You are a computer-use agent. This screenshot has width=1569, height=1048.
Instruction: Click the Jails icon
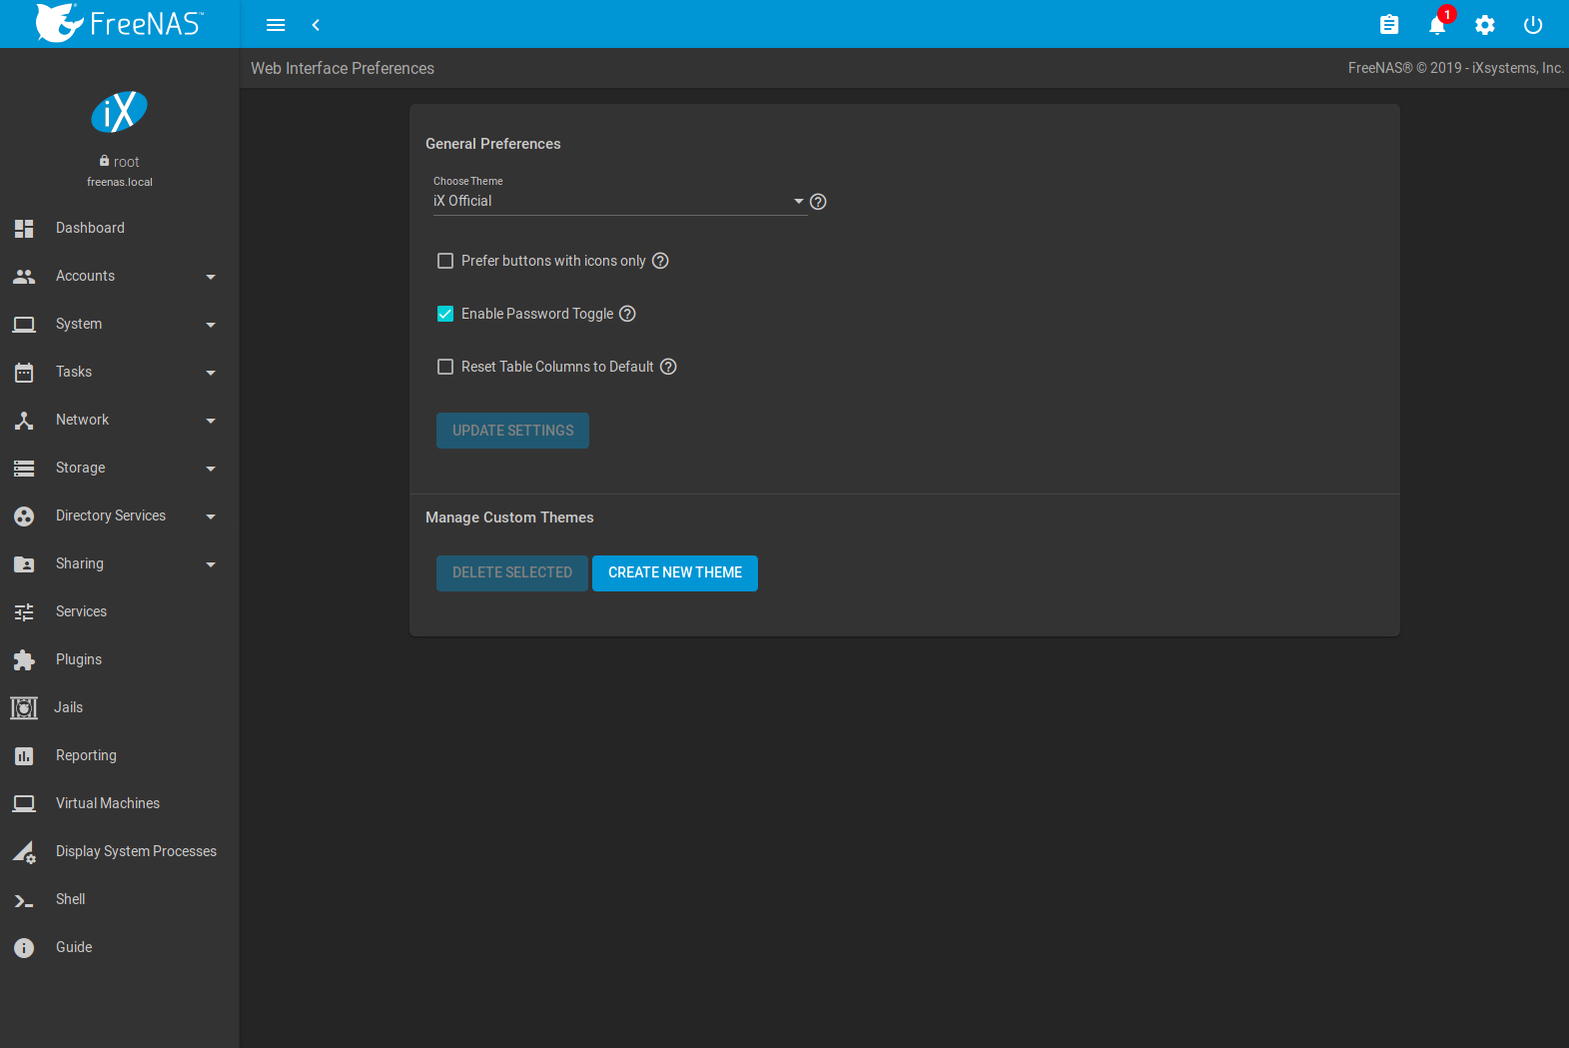[x=24, y=707]
